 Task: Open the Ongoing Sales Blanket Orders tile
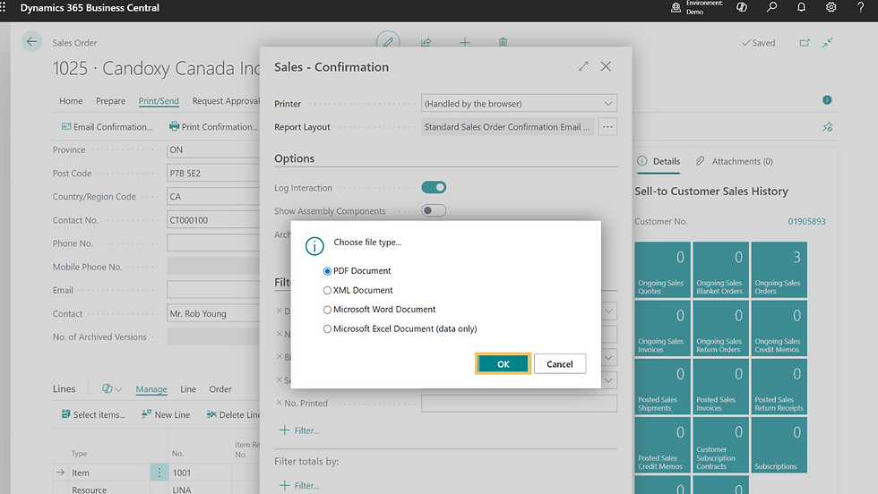[x=720, y=269]
